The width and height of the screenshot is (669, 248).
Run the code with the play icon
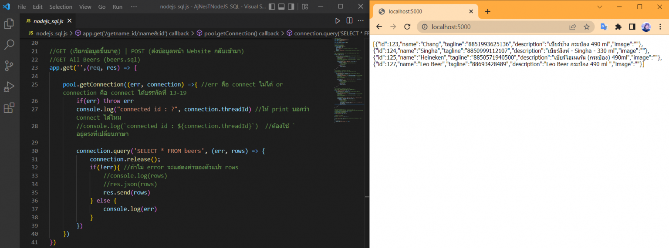pos(338,20)
